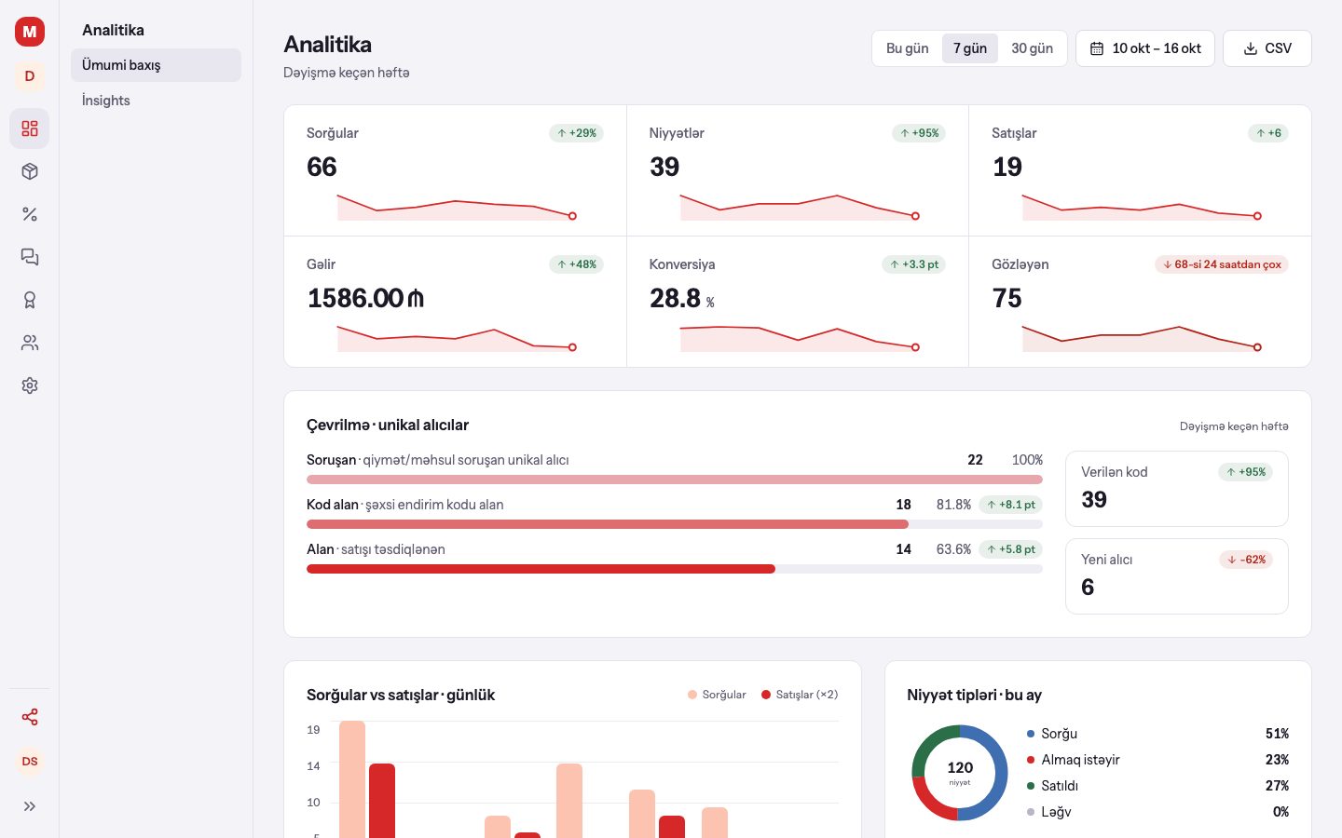
Task: Download the CSV export
Action: [x=1267, y=48]
